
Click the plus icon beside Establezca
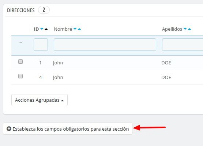point(9,129)
